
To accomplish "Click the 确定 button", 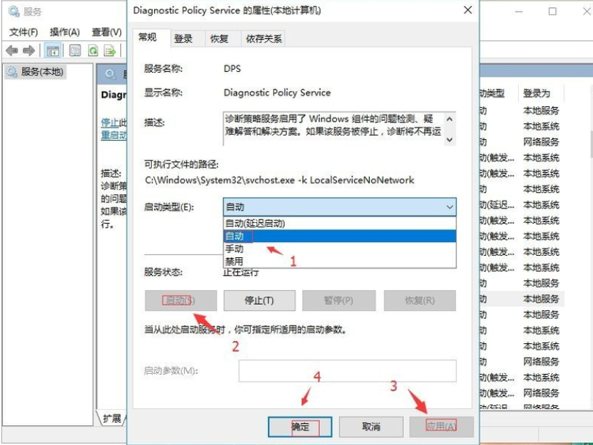I will tap(300, 427).
